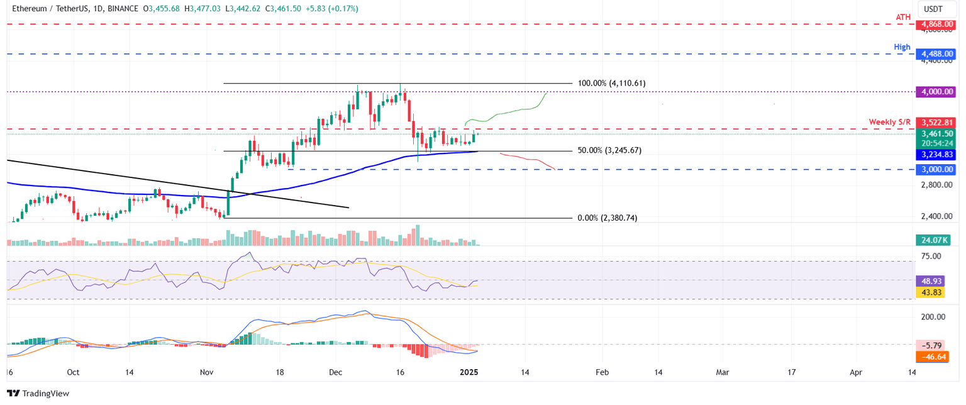966x405 pixels.
Task: Click the blue 3,000.00 support price label
Action: pos(936,169)
